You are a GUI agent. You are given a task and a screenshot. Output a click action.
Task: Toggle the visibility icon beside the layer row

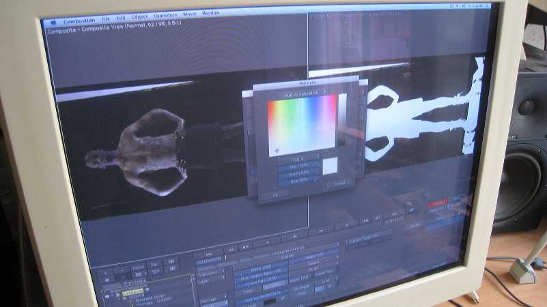[x=109, y=296]
